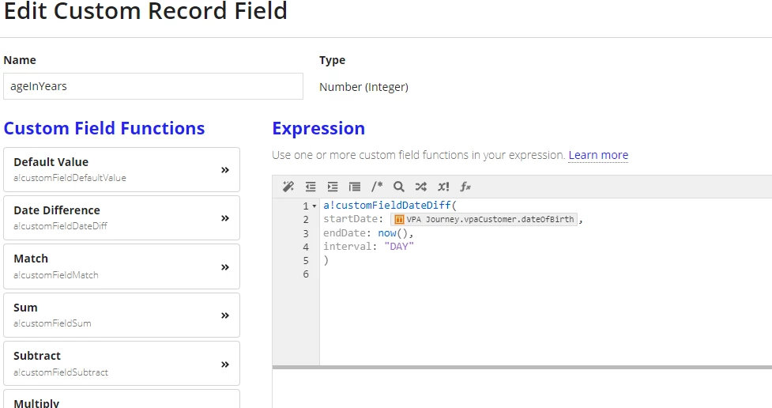Click the a!customFieldSum label text
772x408 pixels.
click(x=52, y=323)
